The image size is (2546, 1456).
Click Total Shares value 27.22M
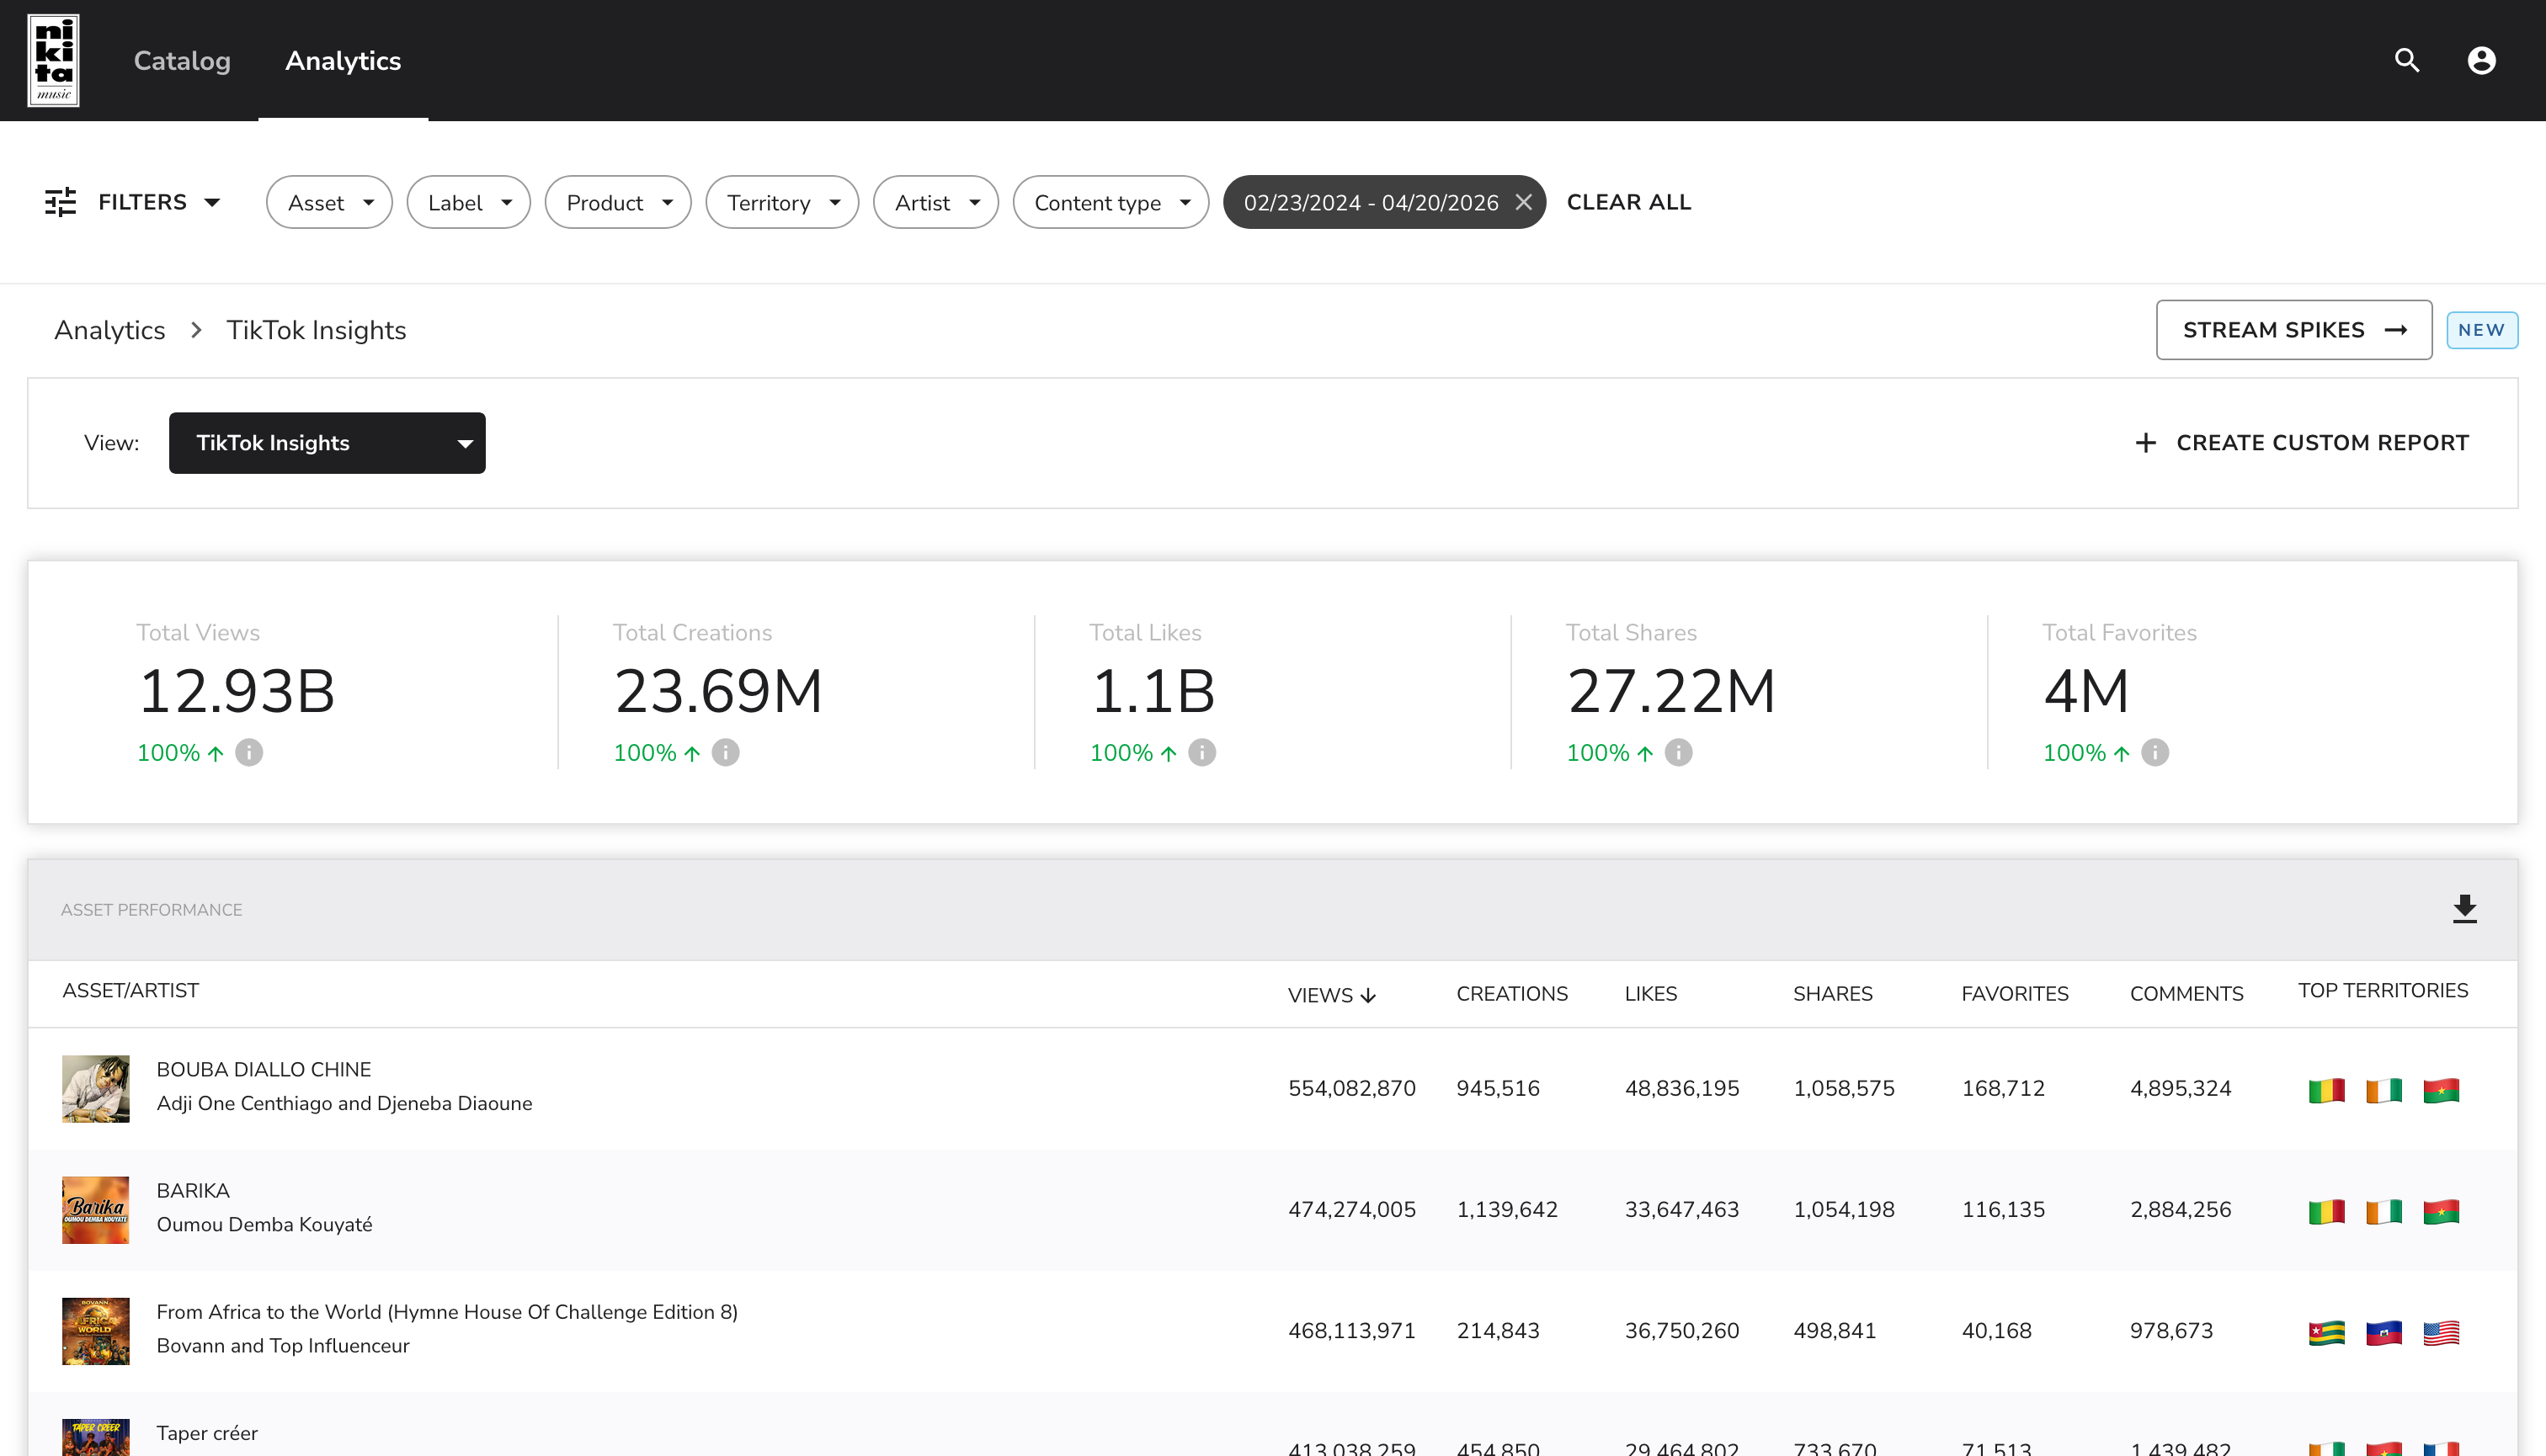1670,691
